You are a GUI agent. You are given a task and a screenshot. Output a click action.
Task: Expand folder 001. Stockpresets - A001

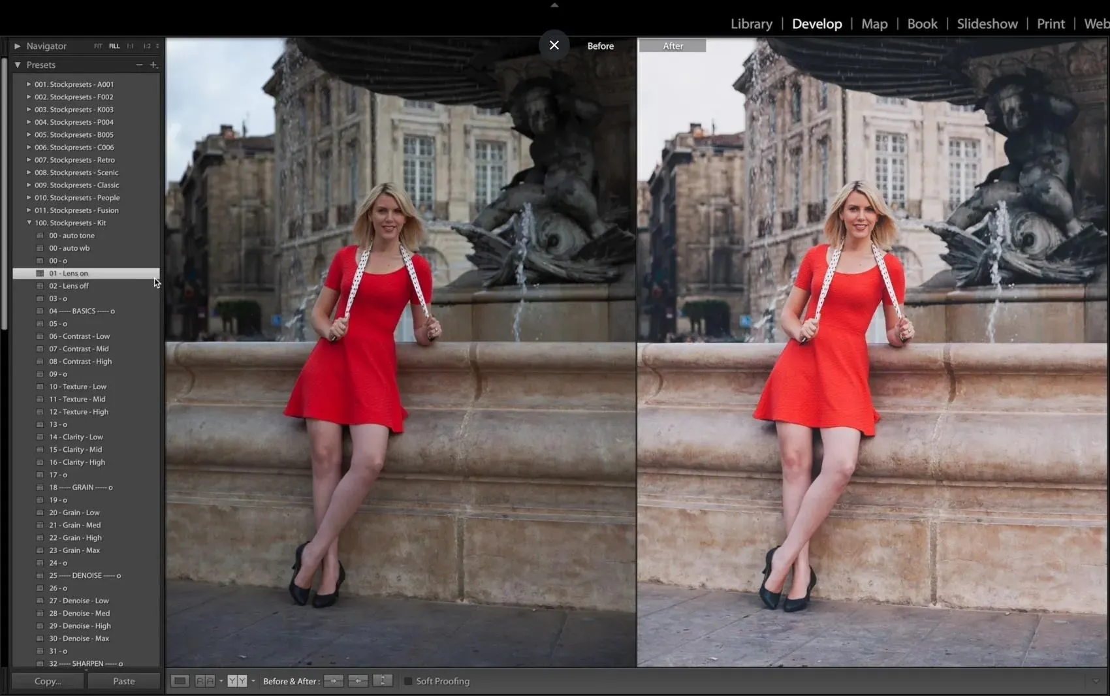point(29,84)
